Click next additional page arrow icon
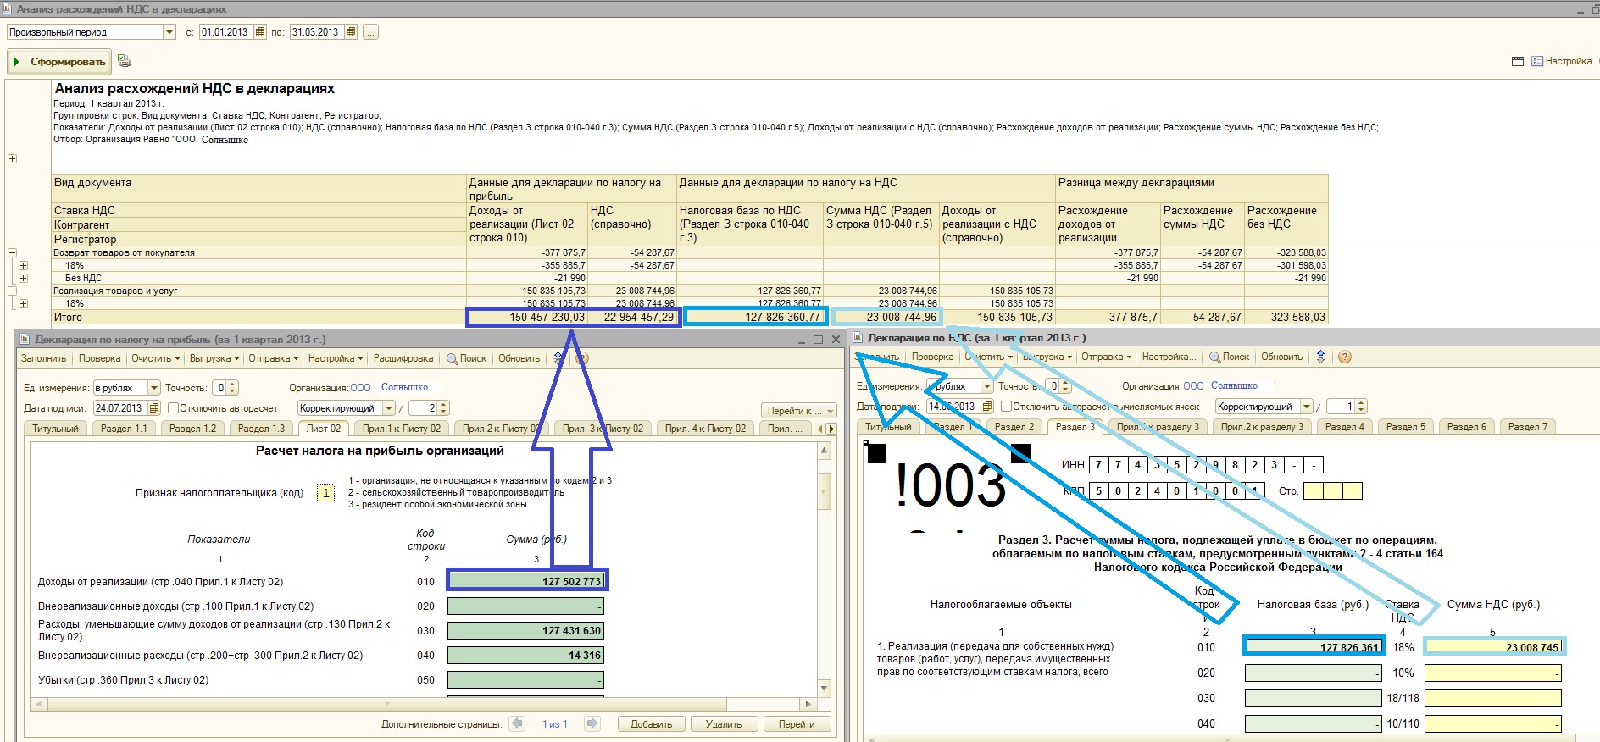Viewport: 1600px width, 742px height. click(592, 723)
